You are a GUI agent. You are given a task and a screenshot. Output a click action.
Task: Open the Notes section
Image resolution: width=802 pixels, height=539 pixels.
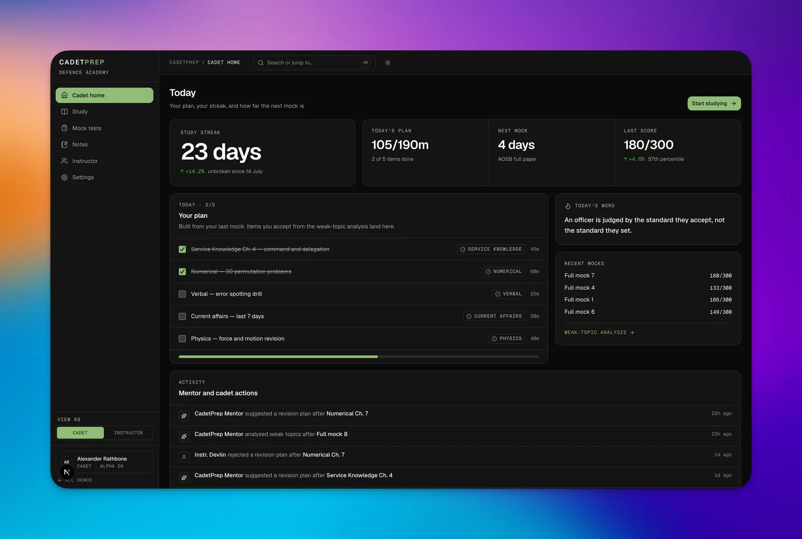104,144
